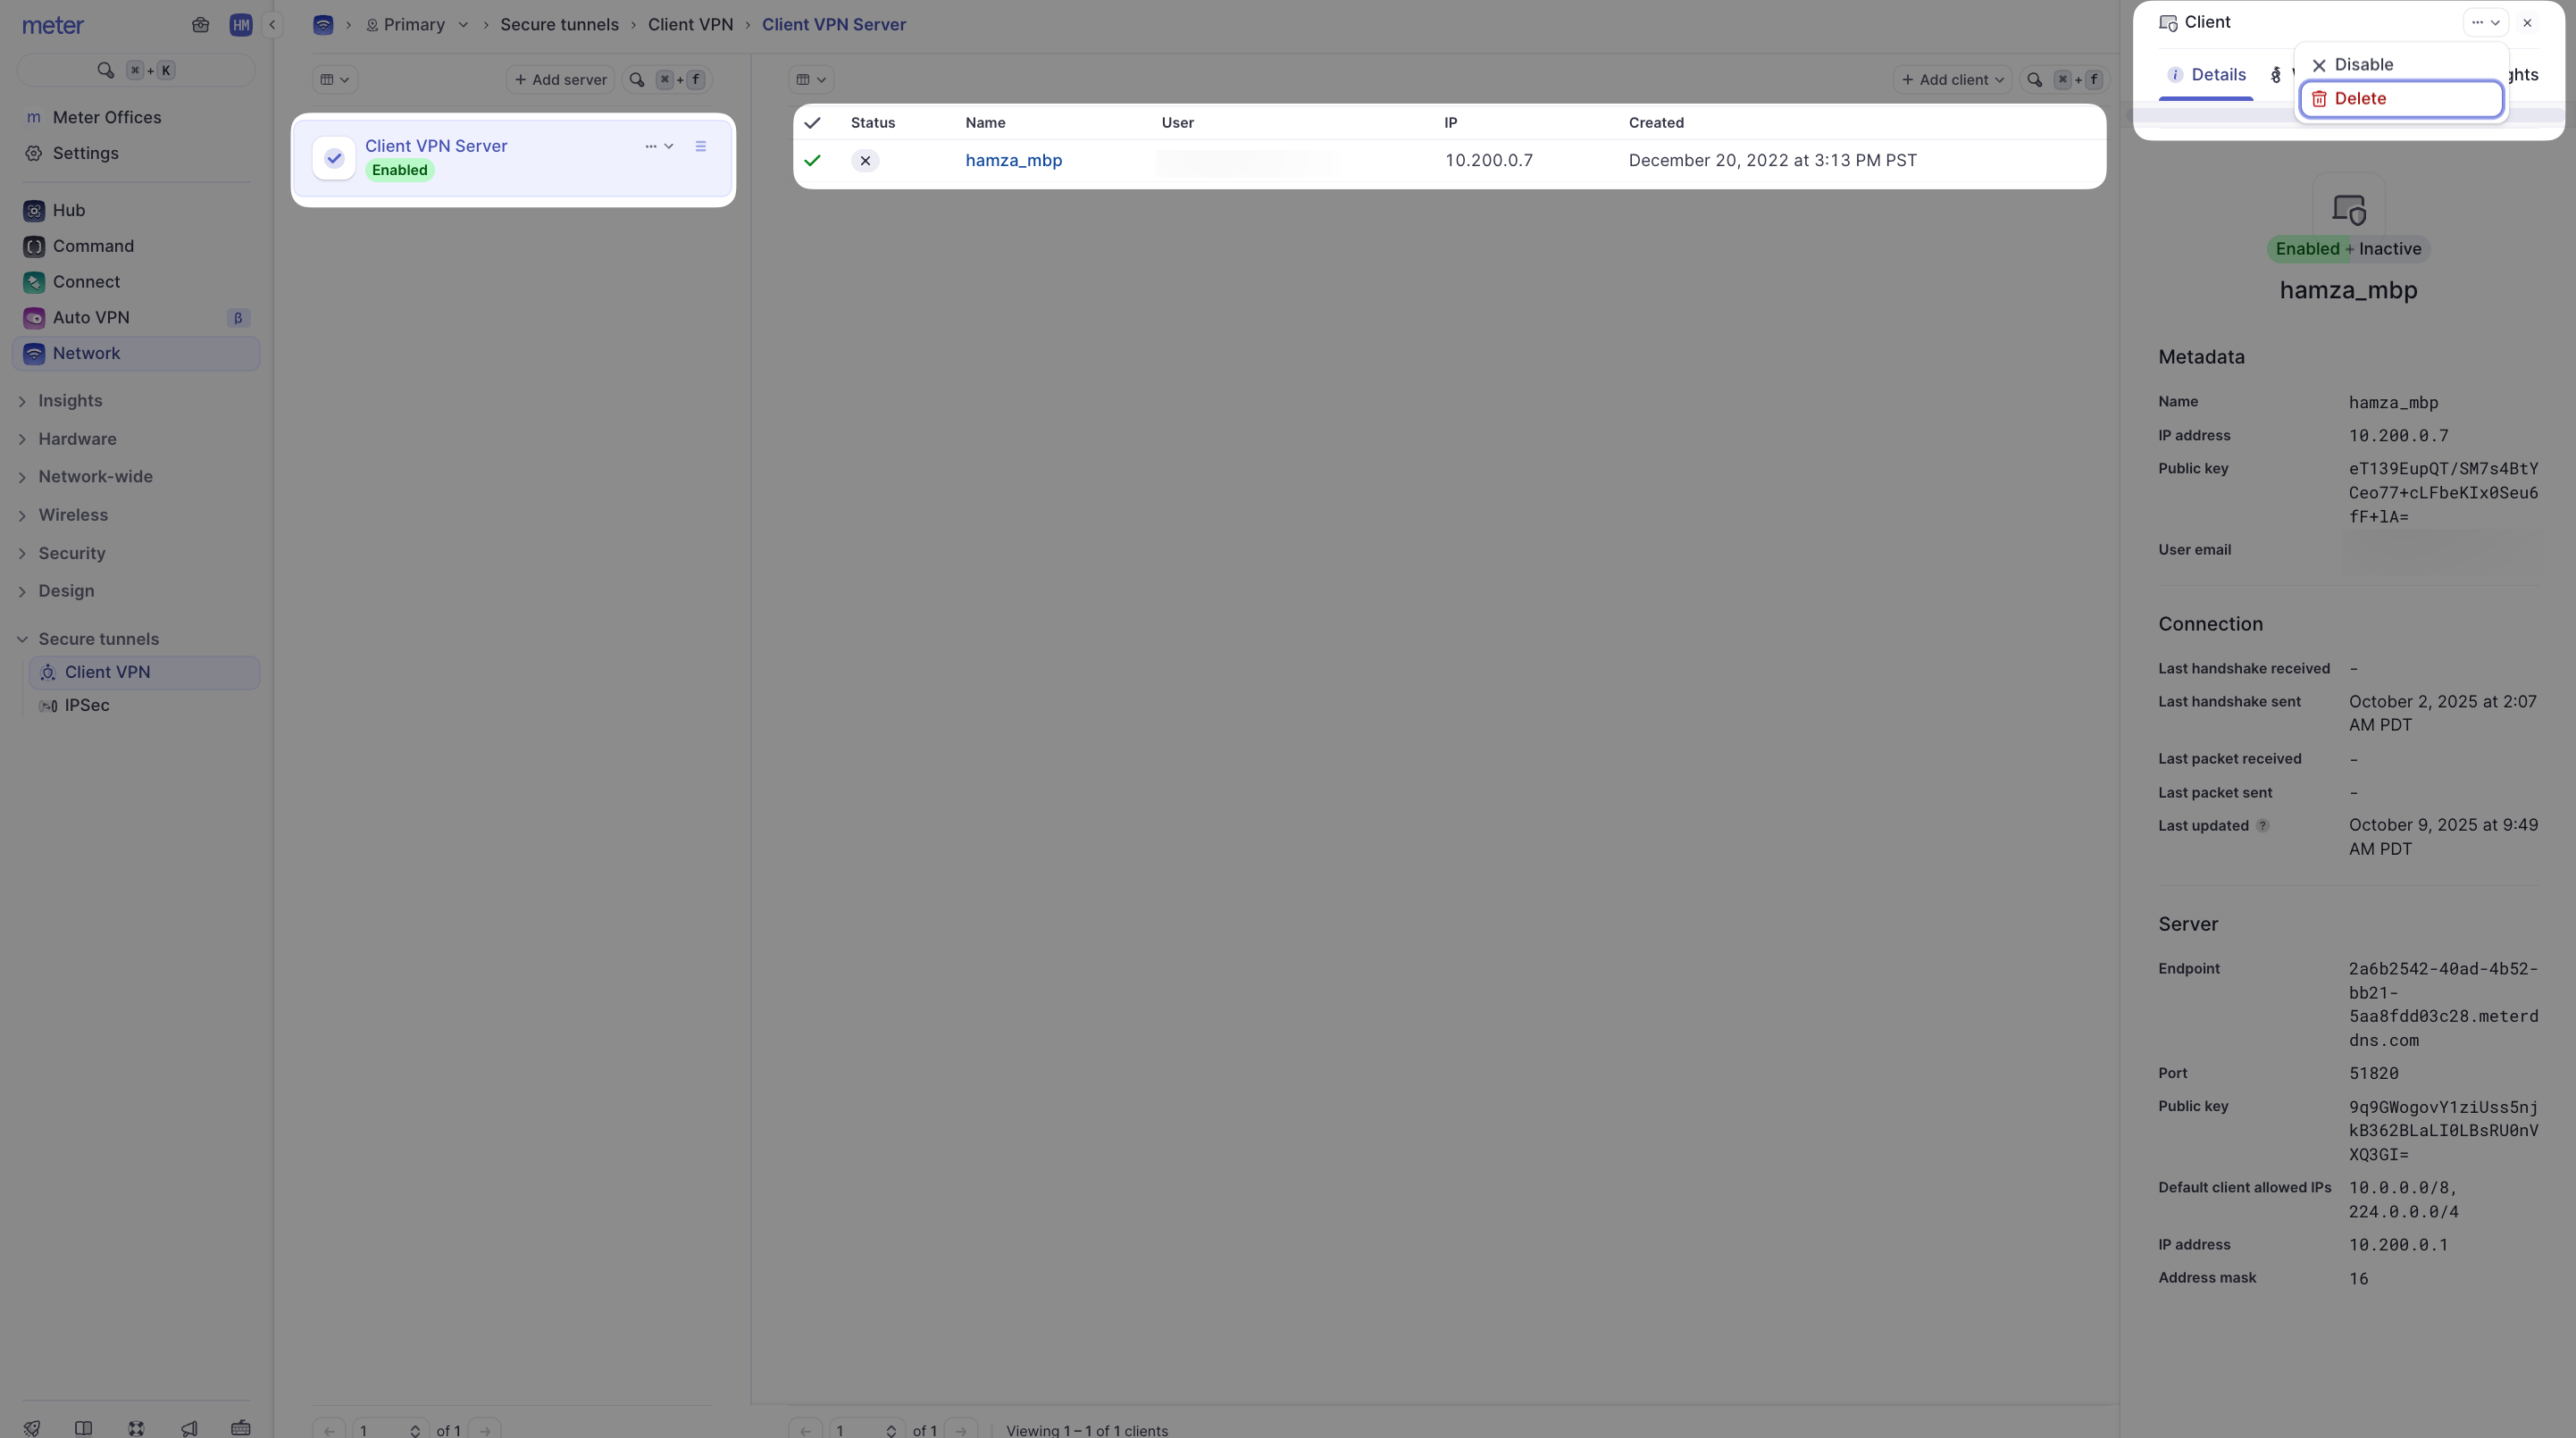Select the IPSec secure tunnel item
The width and height of the screenshot is (2576, 1438).
tap(87, 705)
